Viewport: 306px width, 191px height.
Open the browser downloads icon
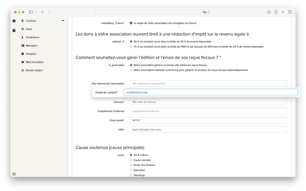269,12
